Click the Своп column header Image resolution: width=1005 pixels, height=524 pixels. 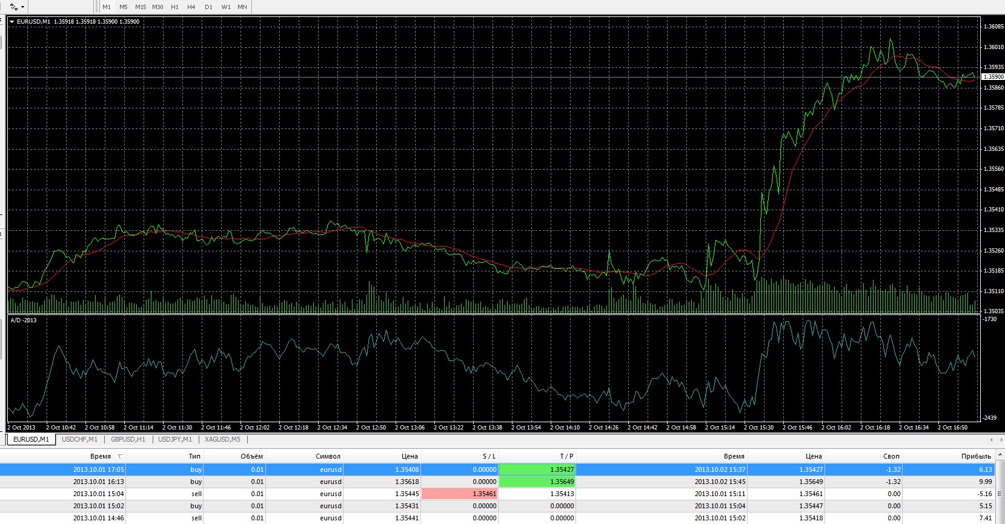click(864, 456)
